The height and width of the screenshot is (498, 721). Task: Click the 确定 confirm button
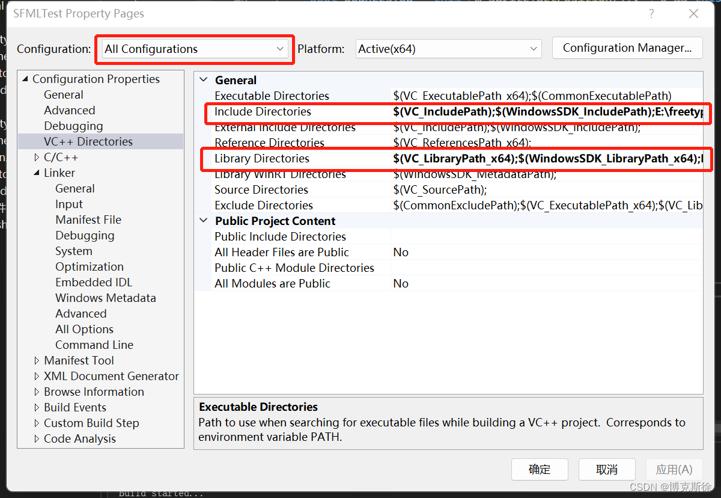tap(539, 469)
